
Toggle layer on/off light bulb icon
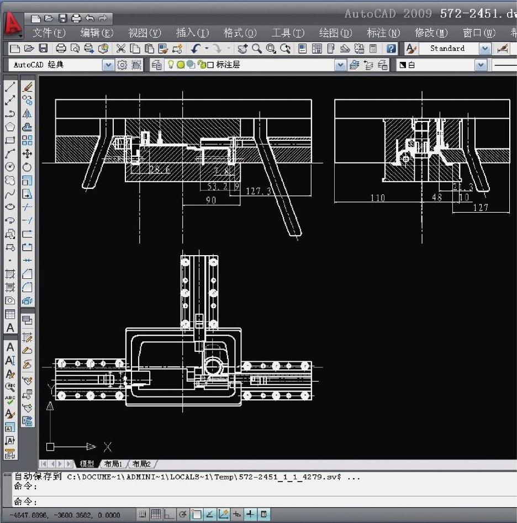pos(171,65)
